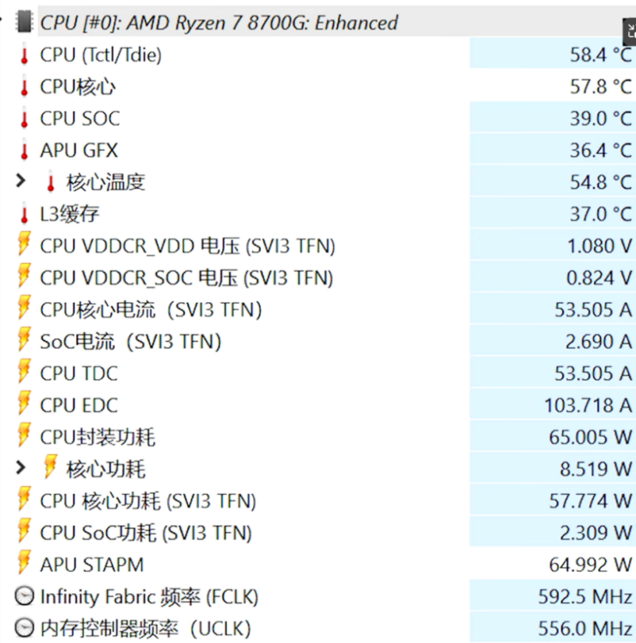Click lightning icon beside CPU VDDCR_SOC 电压
The width and height of the screenshot is (636, 643).
(x=24, y=275)
